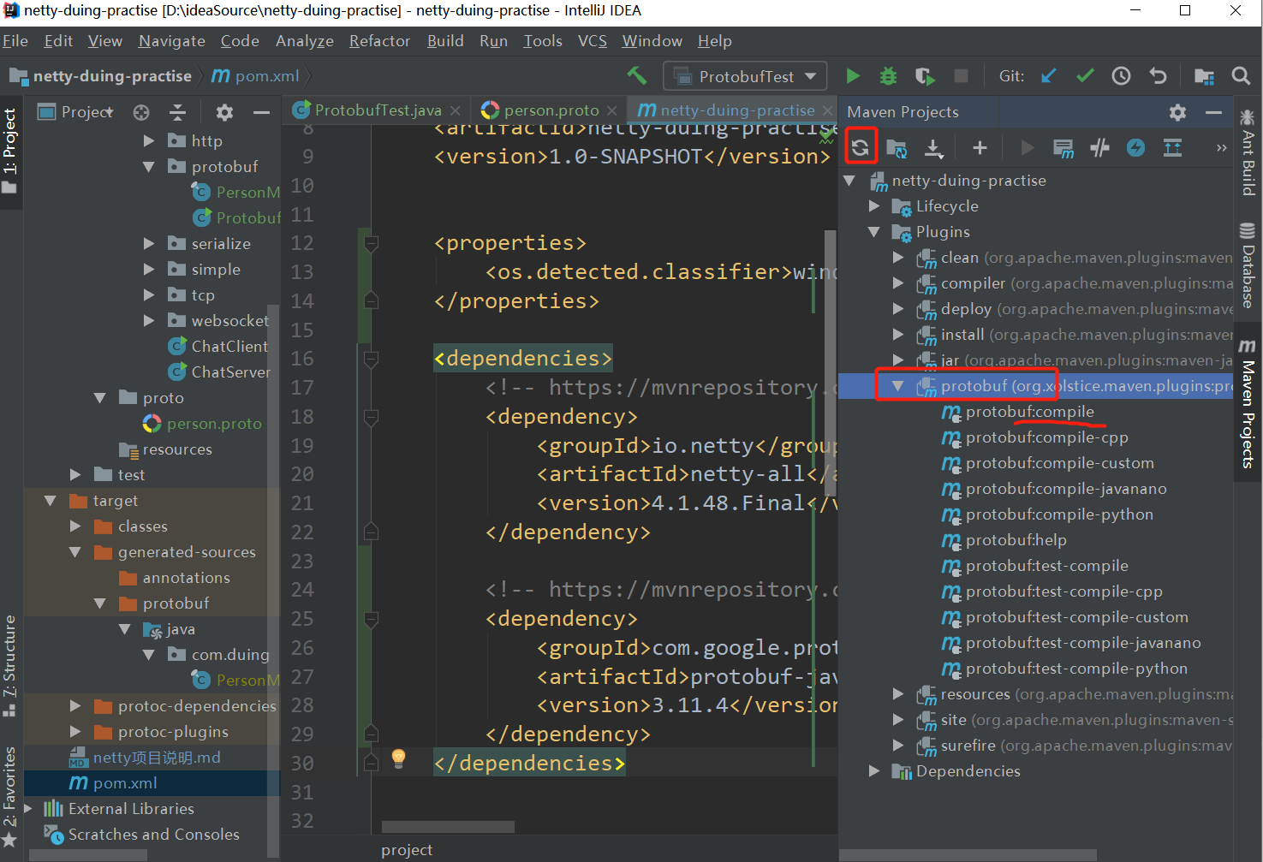Open the File menu
Viewport: 1263px width, 862px height.
click(x=15, y=41)
